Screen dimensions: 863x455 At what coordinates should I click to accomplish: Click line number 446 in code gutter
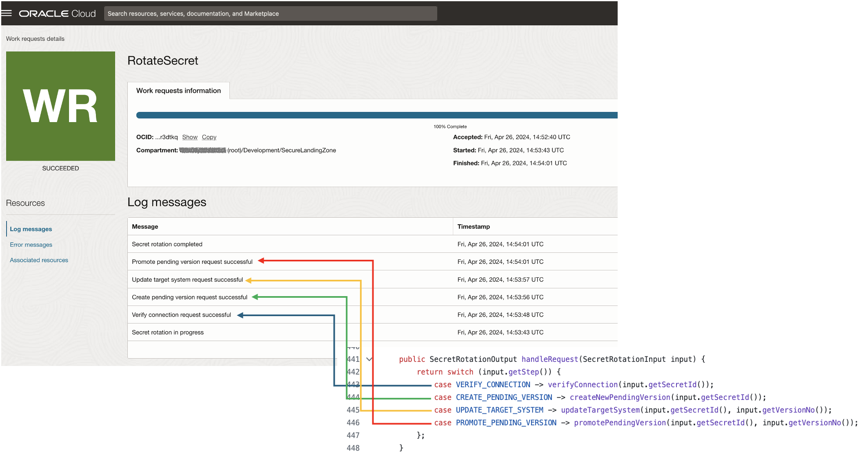point(353,423)
